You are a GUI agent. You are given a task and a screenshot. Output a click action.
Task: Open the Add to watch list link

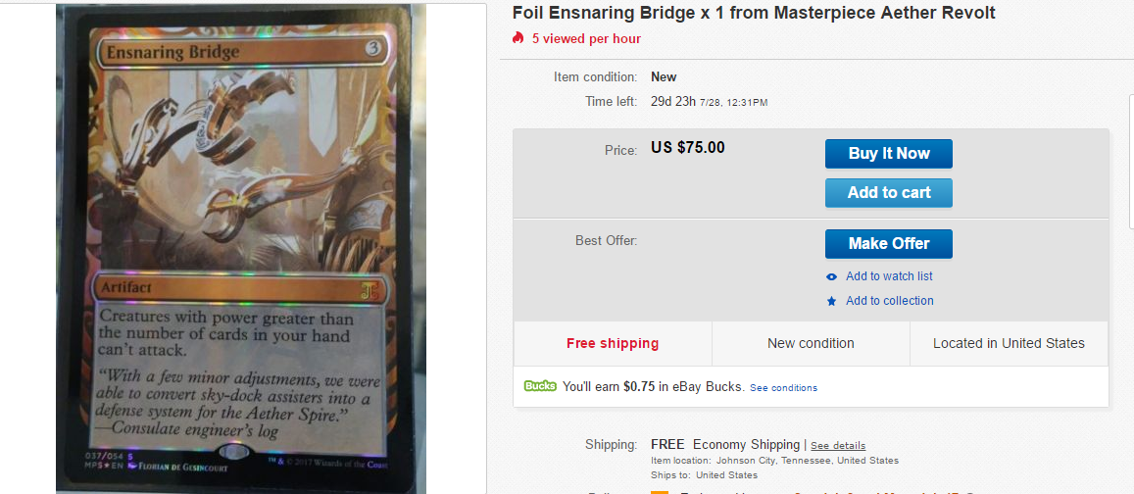889,276
